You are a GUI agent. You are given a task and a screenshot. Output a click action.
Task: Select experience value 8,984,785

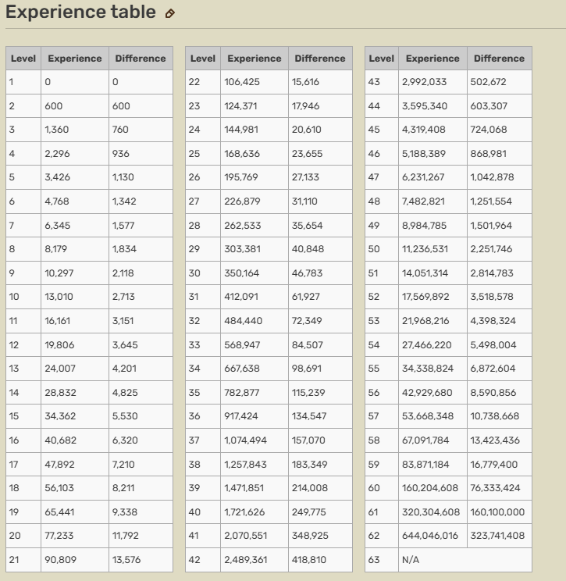point(424,226)
